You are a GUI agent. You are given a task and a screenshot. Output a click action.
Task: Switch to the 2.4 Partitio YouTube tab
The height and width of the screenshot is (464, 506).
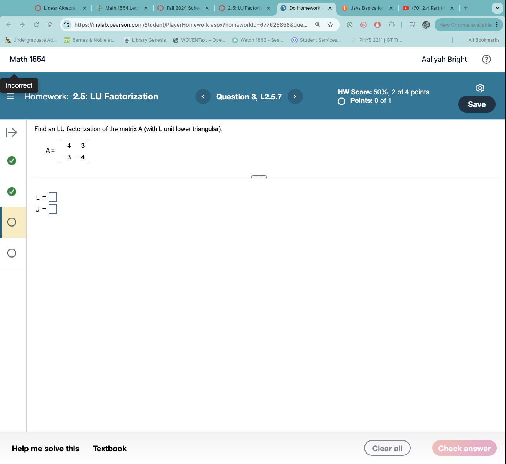click(x=428, y=8)
